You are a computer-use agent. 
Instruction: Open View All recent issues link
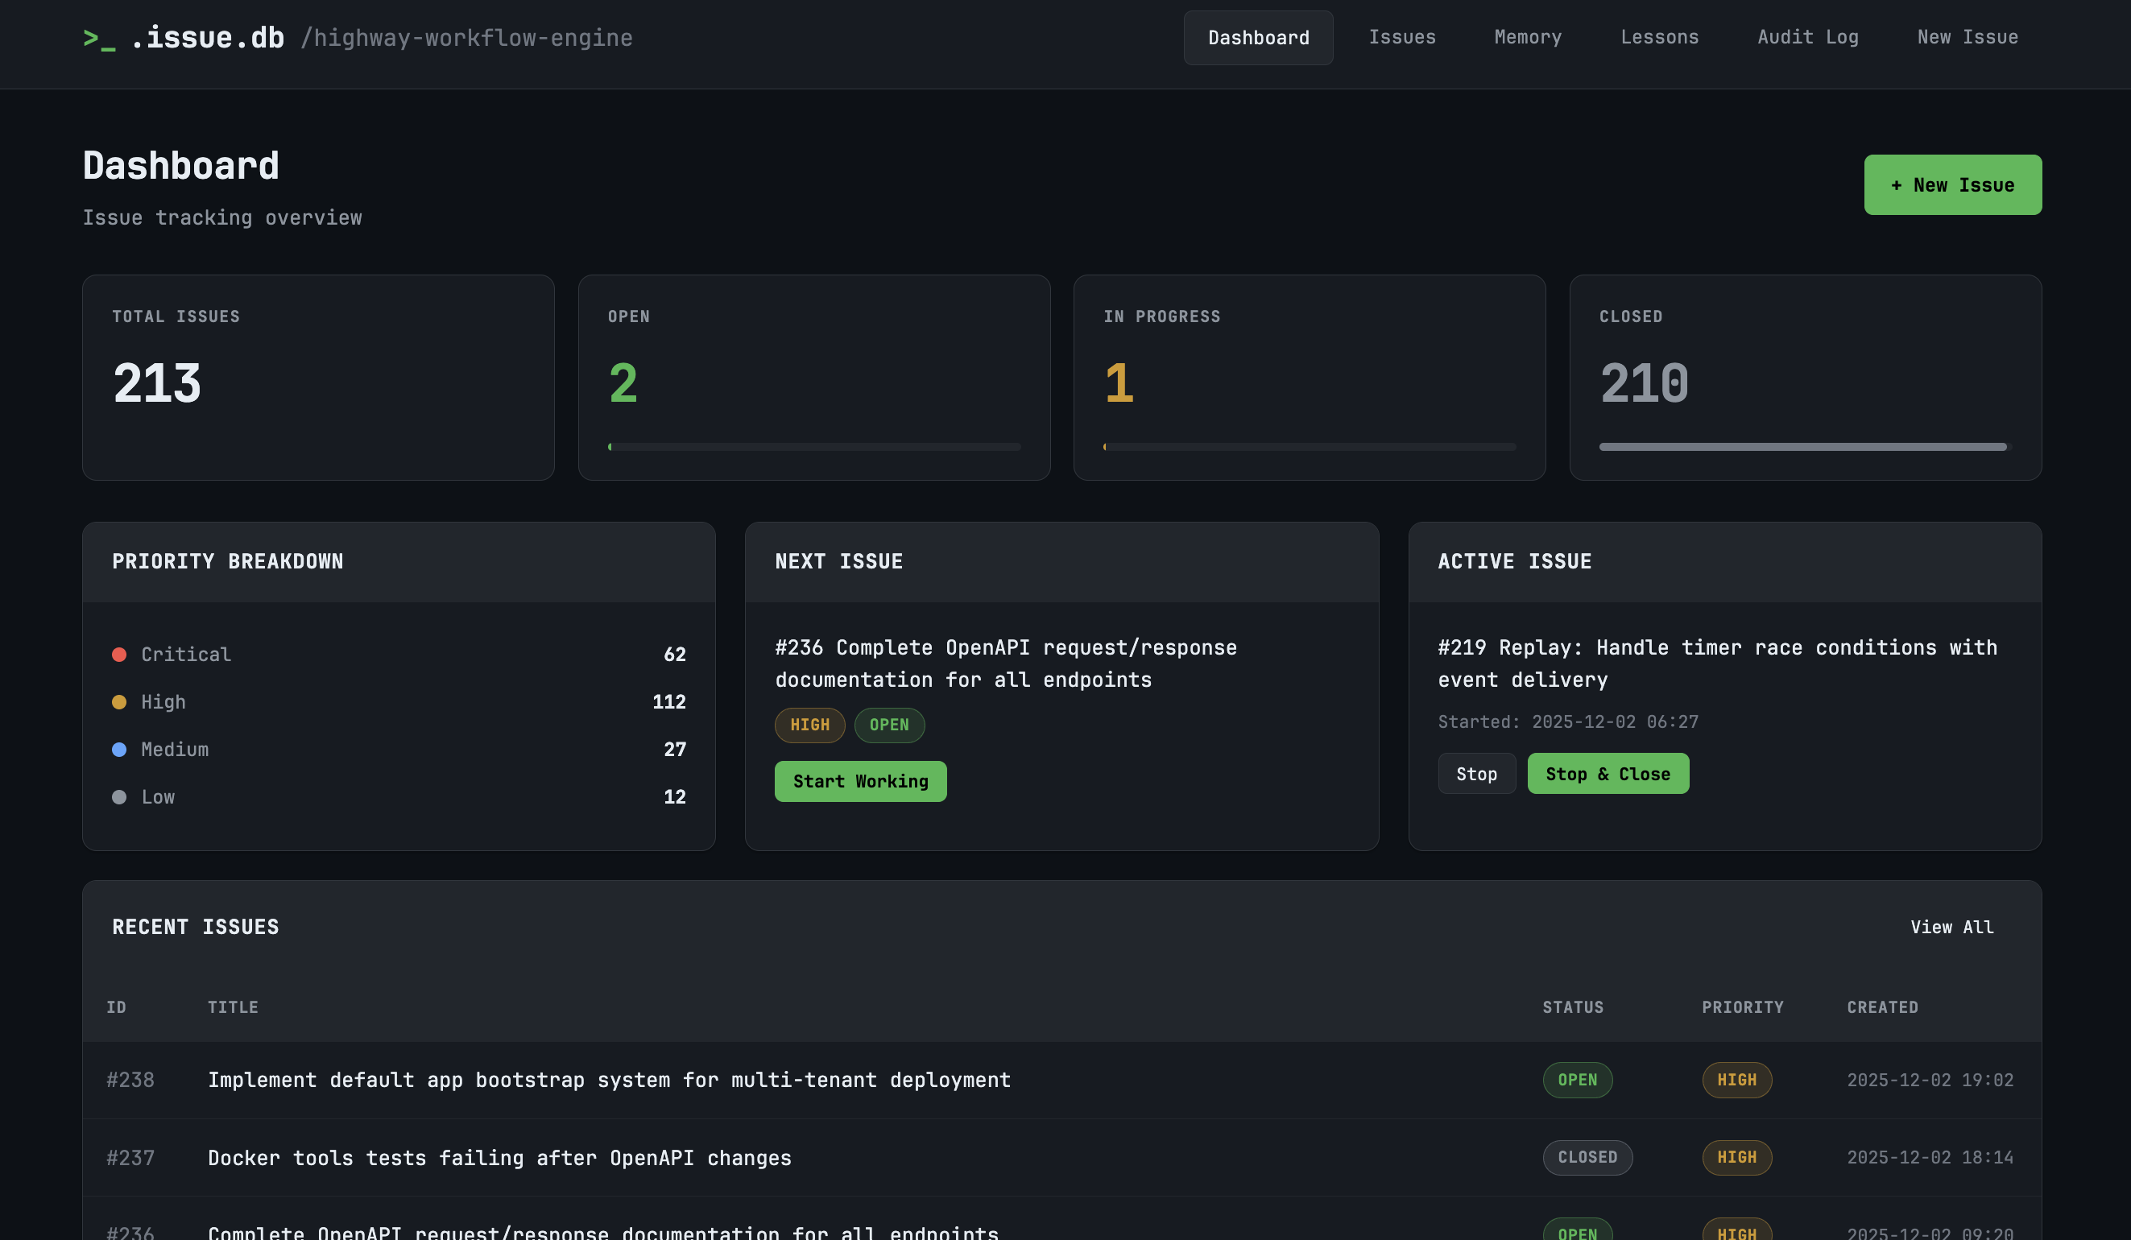click(x=1951, y=927)
